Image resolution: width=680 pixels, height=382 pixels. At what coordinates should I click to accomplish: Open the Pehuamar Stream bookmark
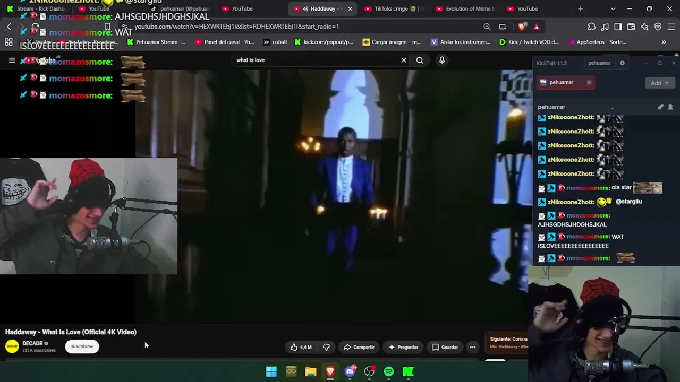click(156, 42)
